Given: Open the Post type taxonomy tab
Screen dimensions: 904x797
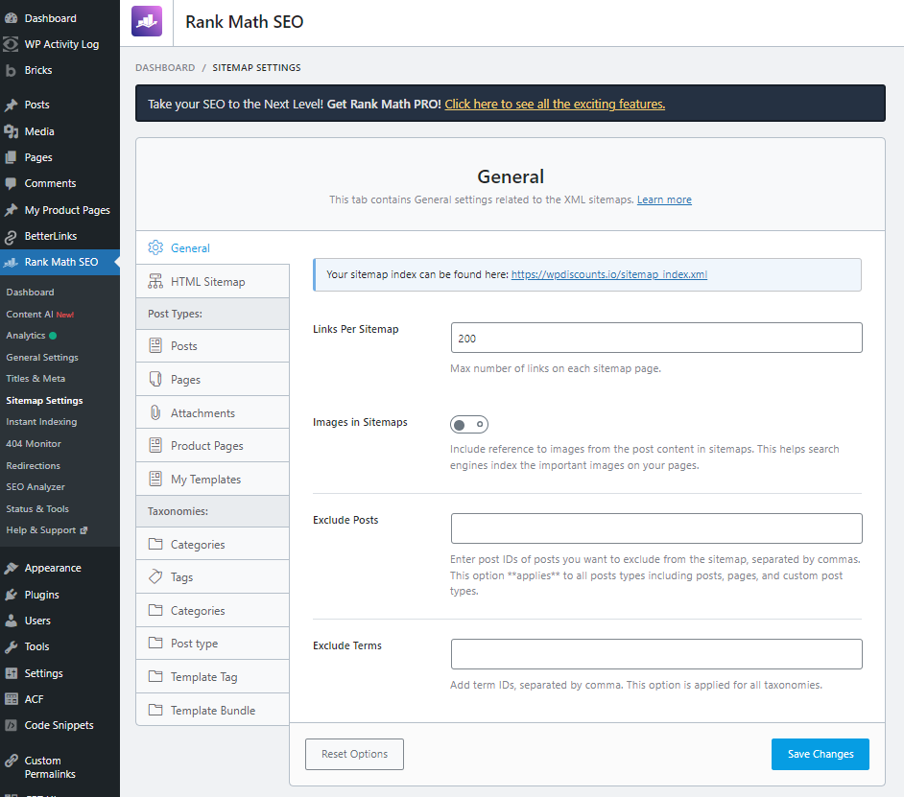Looking at the screenshot, I should click(x=213, y=644).
